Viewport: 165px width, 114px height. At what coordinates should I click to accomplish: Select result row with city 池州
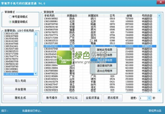pyautogui.click(x=100, y=27)
